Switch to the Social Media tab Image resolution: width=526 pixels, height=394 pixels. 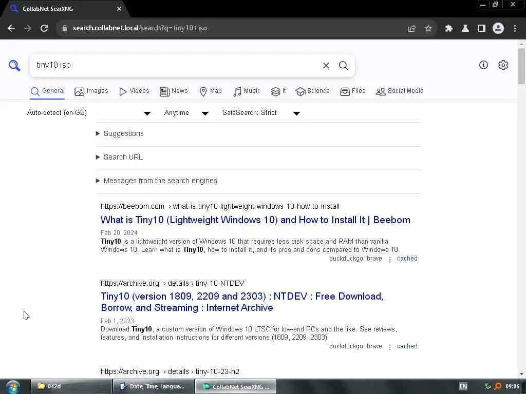coord(400,91)
